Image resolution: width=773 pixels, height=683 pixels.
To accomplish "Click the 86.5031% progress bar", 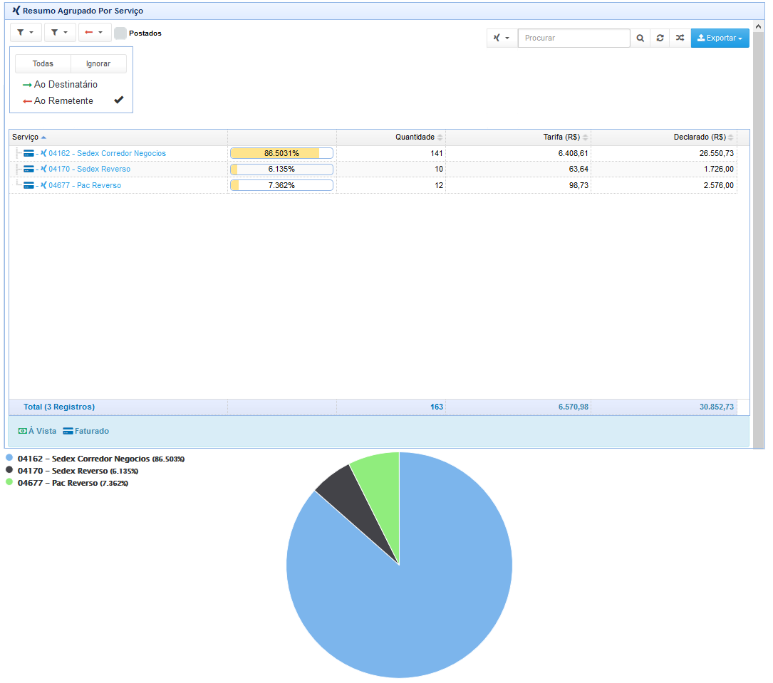I will (281, 153).
